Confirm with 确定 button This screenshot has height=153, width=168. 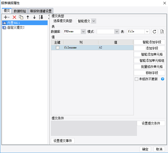[x=145, y=149]
